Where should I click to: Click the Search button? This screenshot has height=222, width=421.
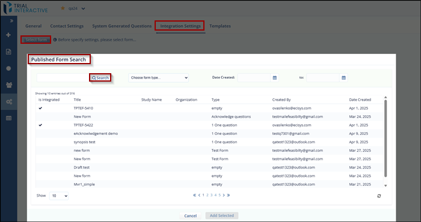pyautogui.click(x=100, y=78)
